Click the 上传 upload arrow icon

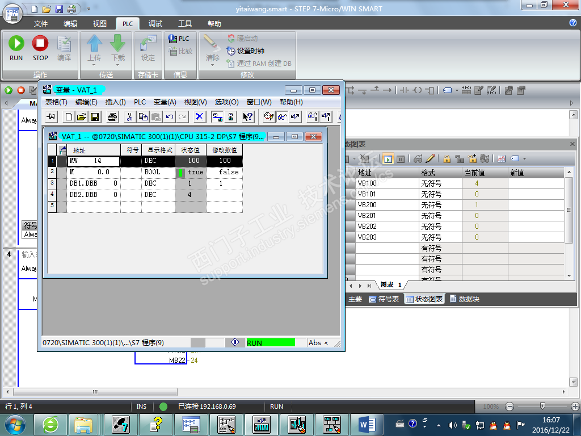[x=95, y=43]
